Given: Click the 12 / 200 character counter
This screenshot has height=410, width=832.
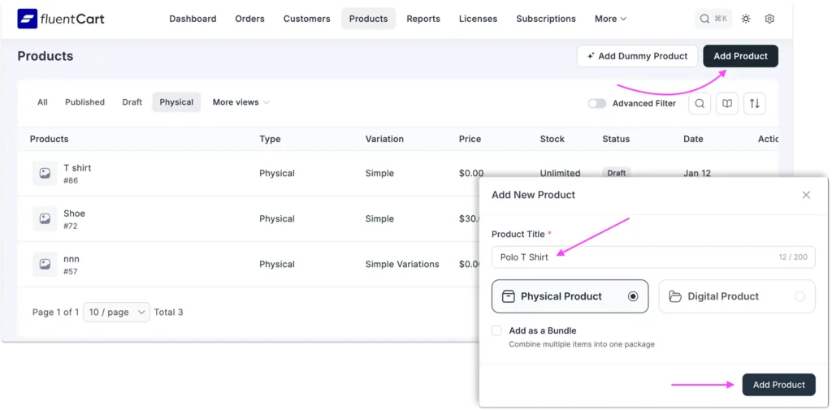Looking at the screenshot, I should click(793, 257).
